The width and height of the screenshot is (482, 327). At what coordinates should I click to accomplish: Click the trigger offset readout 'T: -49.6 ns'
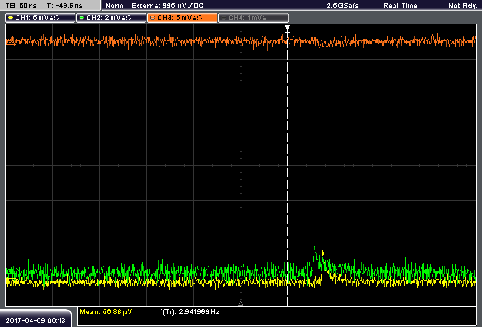(x=64, y=6)
